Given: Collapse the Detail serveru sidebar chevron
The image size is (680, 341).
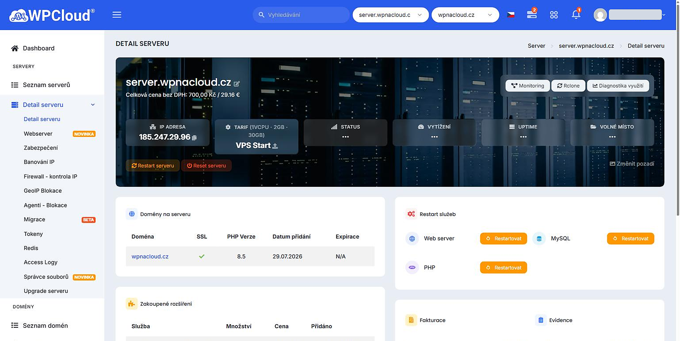Looking at the screenshot, I should click(93, 105).
